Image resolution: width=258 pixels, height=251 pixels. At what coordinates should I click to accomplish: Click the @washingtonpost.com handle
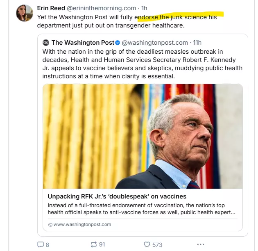(x=155, y=43)
